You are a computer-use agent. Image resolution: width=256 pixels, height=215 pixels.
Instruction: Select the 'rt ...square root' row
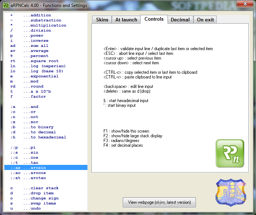point(46,61)
